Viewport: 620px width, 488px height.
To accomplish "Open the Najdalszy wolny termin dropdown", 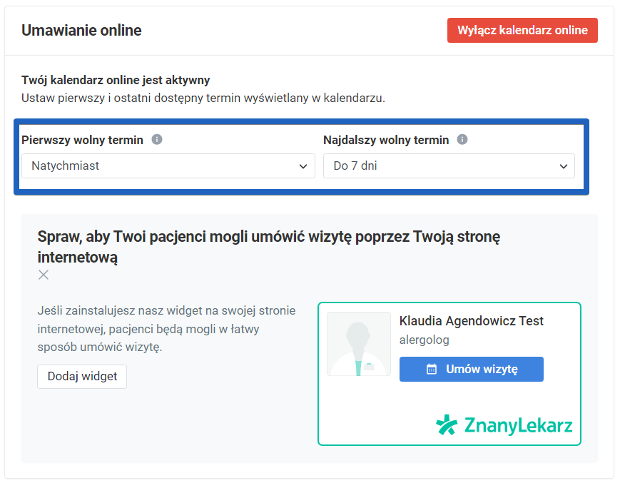I will point(449,166).
